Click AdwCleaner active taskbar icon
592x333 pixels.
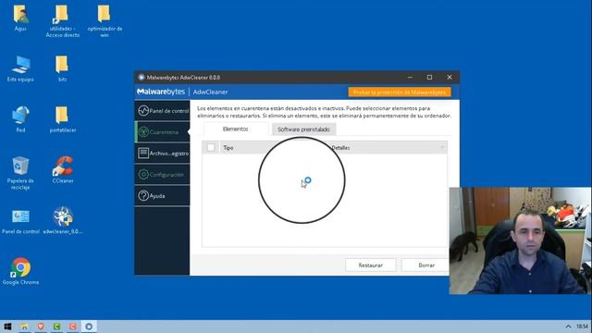(x=89, y=327)
